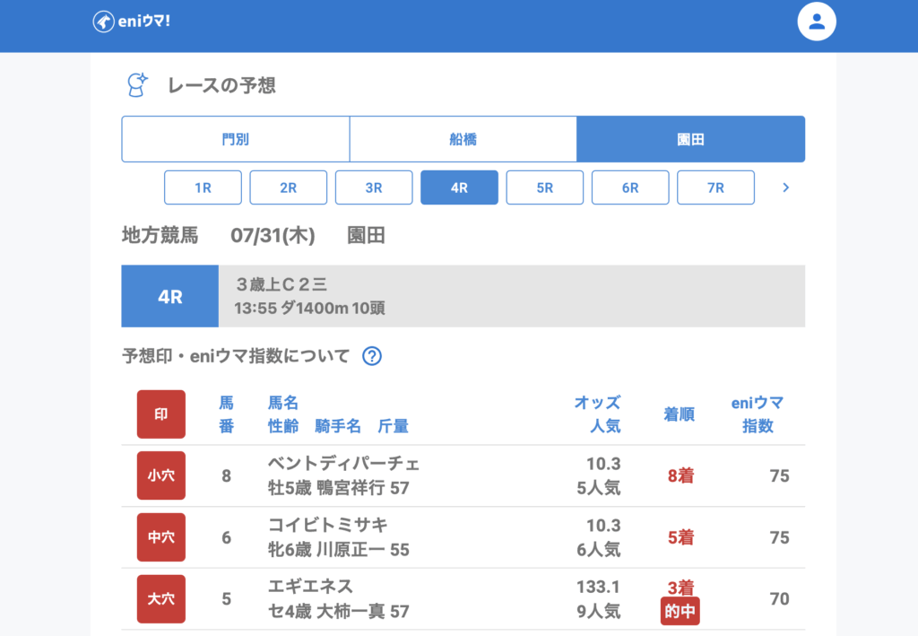Click the race prediction head icon
The image size is (918, 636).
136,85
